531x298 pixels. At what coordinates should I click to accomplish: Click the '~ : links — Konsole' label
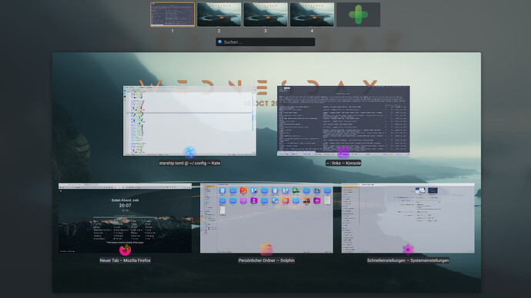343,163
